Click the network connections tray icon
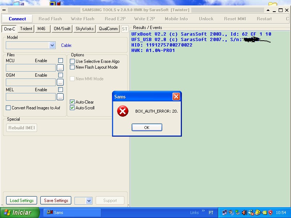291x218 pixels. [x=224, y=213]
